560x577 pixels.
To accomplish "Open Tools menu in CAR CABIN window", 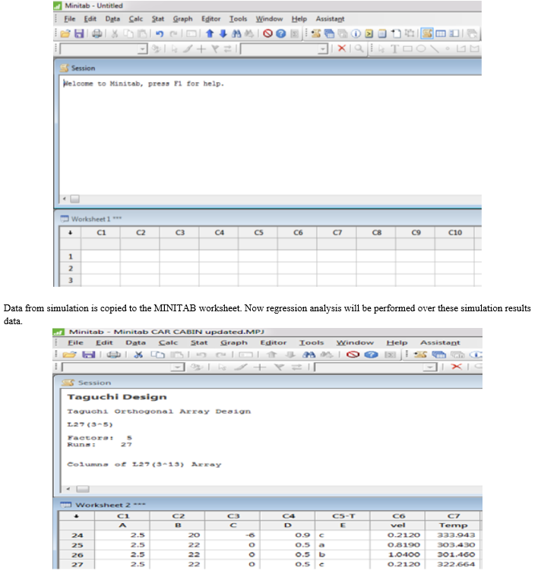I will 311,342.
